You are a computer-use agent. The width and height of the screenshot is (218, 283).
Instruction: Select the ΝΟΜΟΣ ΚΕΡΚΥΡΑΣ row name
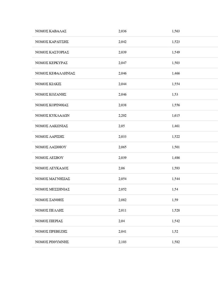point(51,63)
